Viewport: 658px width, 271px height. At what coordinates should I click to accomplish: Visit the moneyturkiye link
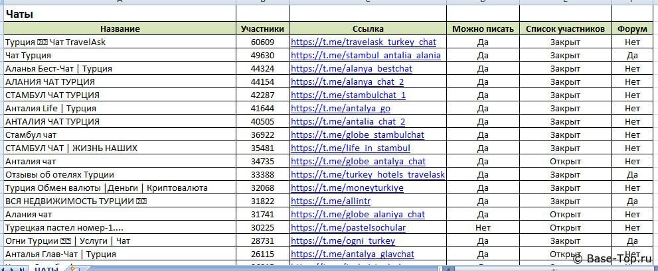coord(347,188)
